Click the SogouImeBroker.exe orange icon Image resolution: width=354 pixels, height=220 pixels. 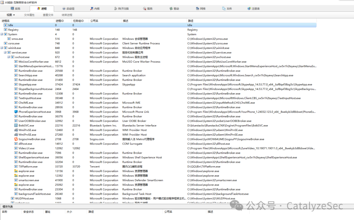click(16, 139)
